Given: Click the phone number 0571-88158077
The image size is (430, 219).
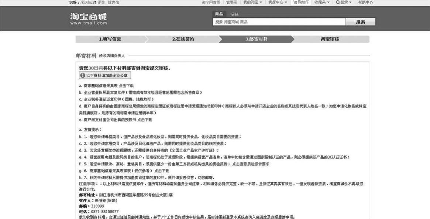Looking at the screenshot, I should tap(105, 212).
